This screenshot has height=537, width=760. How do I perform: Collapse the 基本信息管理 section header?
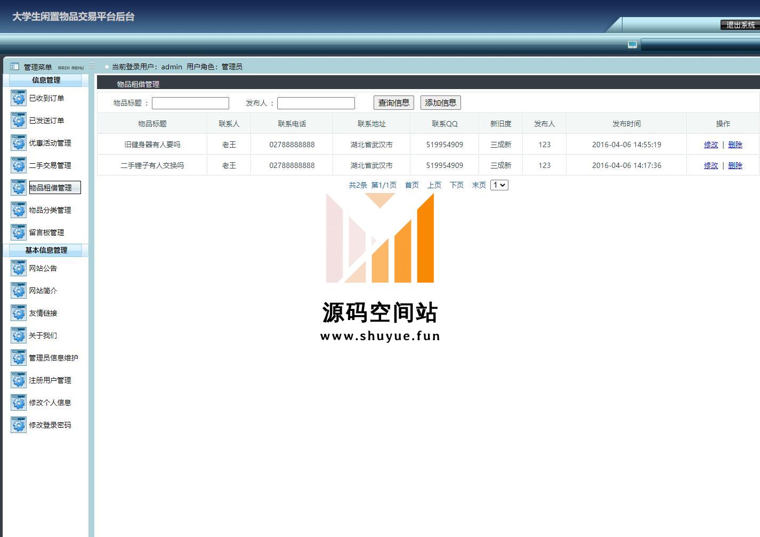pyautogui.click(x=46, y=250)
